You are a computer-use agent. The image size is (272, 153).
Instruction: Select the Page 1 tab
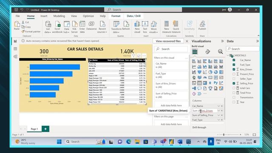[34, 129]
